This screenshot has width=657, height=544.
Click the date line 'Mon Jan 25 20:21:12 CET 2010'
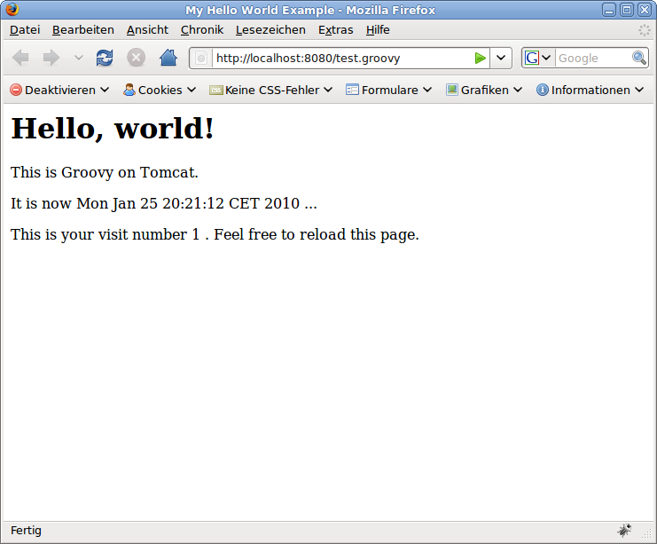click(188, 203)
